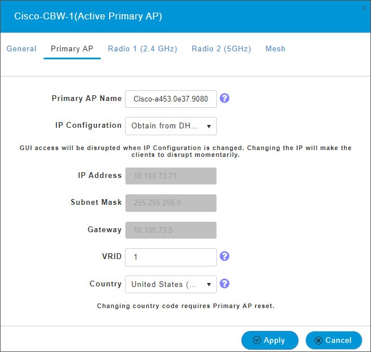The width and height of the screenshot is (371, 352).
Task: Click the Subnet Mask label
Action: tap(96, 202)
